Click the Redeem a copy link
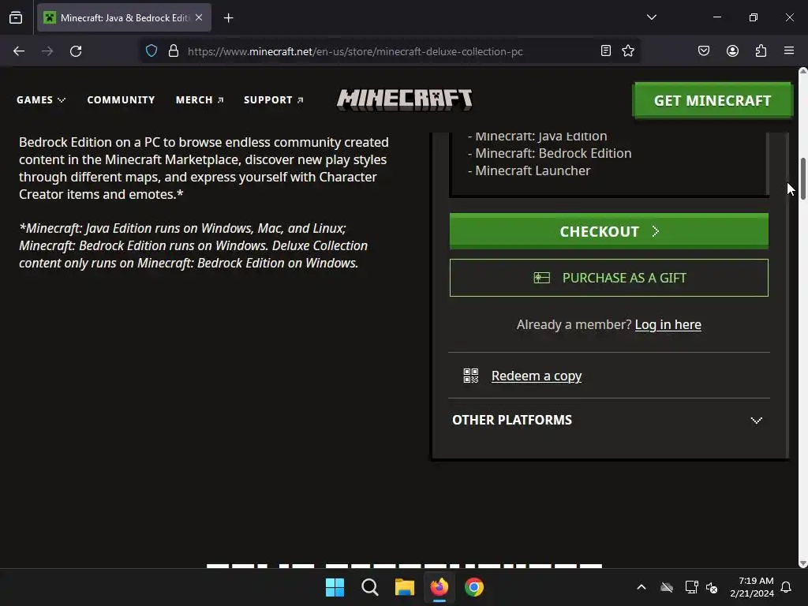Image resolution: width=808 pixels, height=606 pixels. click(x=537, y=376)
